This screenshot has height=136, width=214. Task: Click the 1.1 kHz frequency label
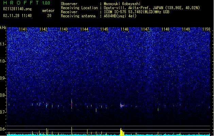click(x=3, y=44)
